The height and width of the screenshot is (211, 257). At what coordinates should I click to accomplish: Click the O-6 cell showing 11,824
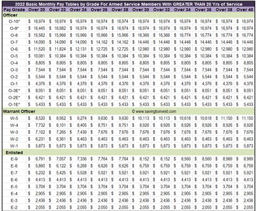57,49
